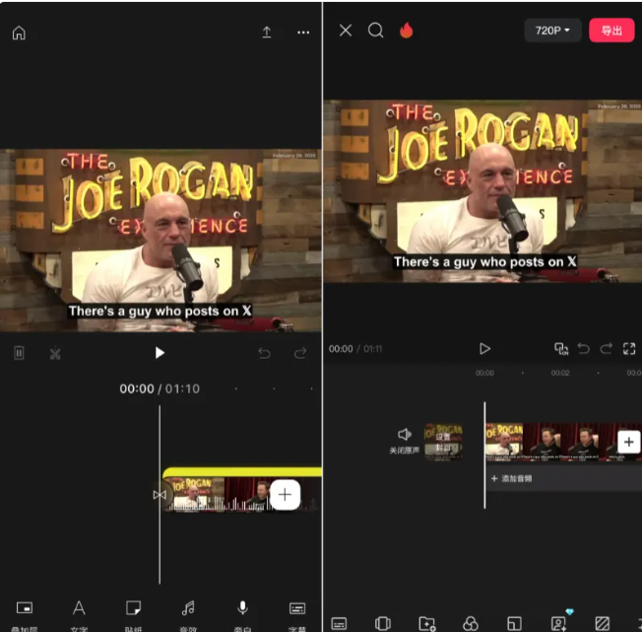The image size is (642, 632).
Task: Play video in the right editor
Action: coord(484,349)
